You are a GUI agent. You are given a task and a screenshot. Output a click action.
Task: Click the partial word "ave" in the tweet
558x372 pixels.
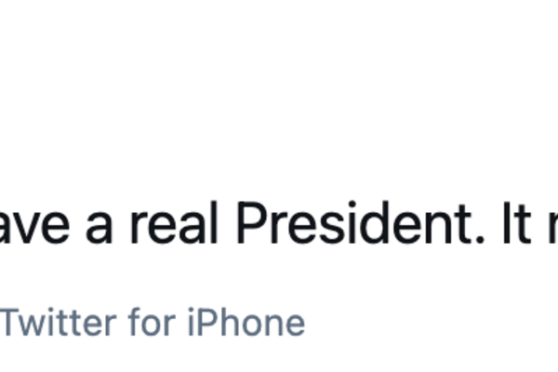pos(33,226)
